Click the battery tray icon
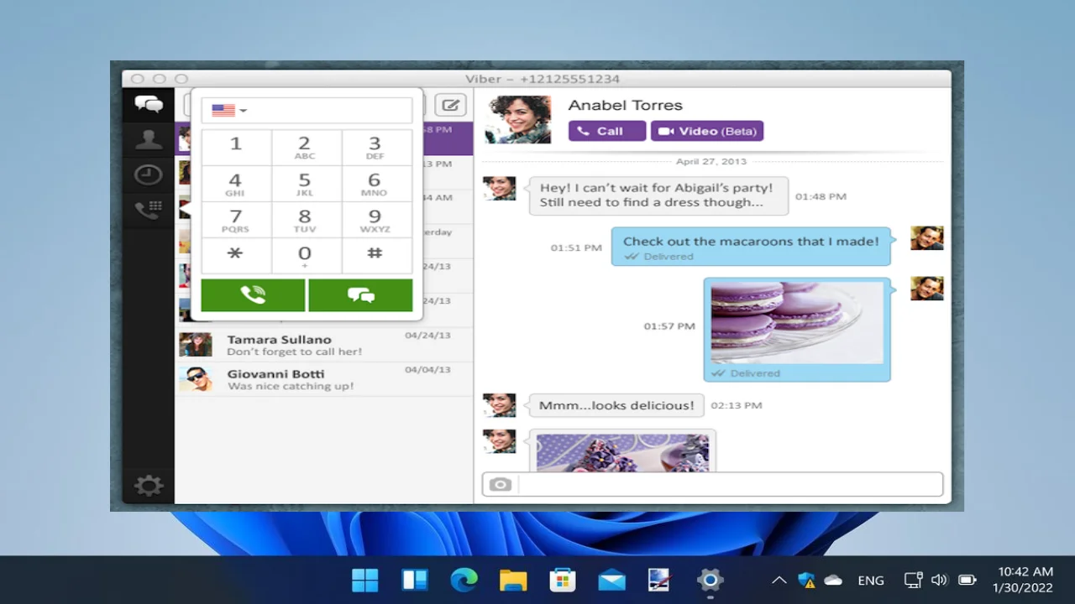 tap(967, 580)
